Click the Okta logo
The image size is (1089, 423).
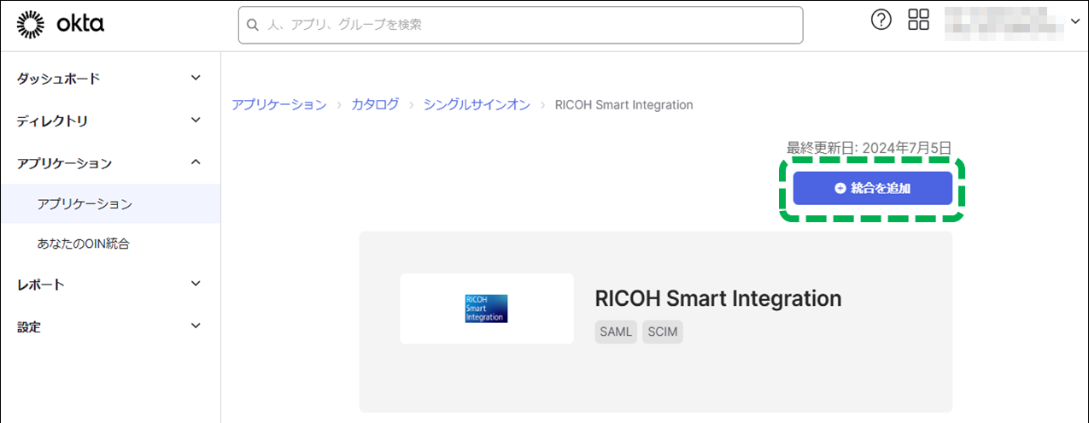pyautogui.click(x=60, y=25)
